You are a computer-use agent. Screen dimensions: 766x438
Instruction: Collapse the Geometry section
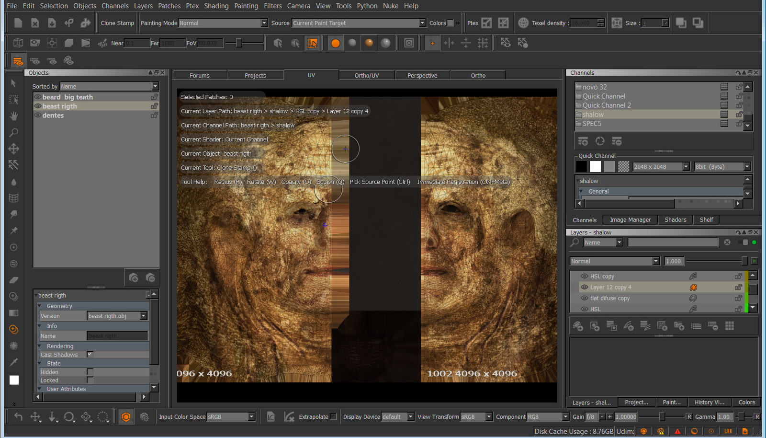(40, 306)
